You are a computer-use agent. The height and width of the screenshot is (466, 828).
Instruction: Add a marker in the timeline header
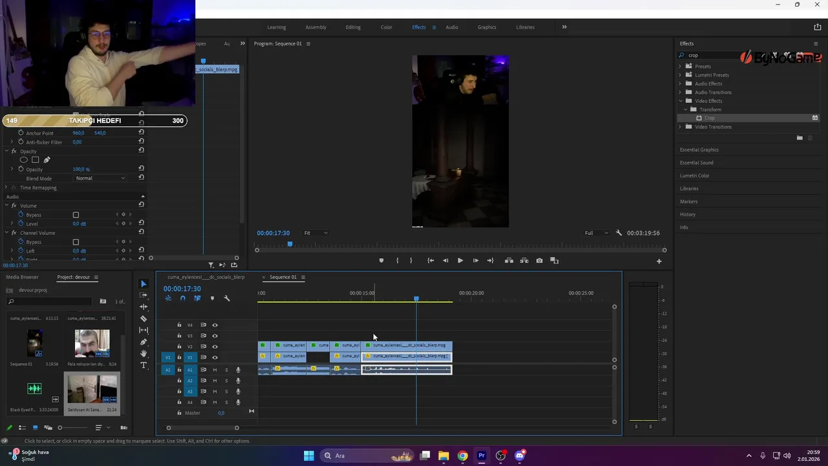(x=212, y=298)
